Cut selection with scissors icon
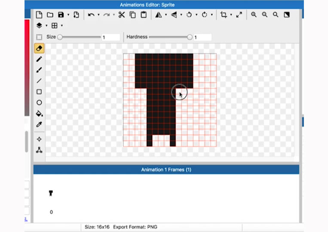The width and height of the screenshot is (328, 232). pyautogui.click(x=122, y=15)
